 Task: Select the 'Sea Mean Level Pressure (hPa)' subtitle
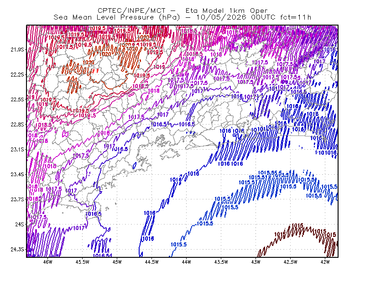tap(117, 17)
